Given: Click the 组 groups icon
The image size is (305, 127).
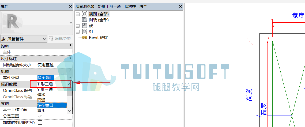Looking at the screenshot, I should pos(85,31).
